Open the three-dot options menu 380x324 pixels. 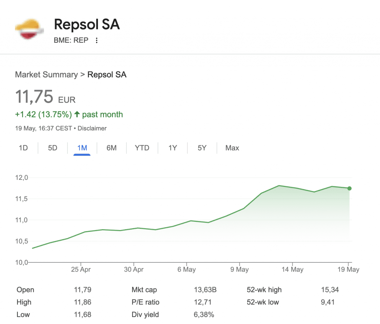coord(97,40)
